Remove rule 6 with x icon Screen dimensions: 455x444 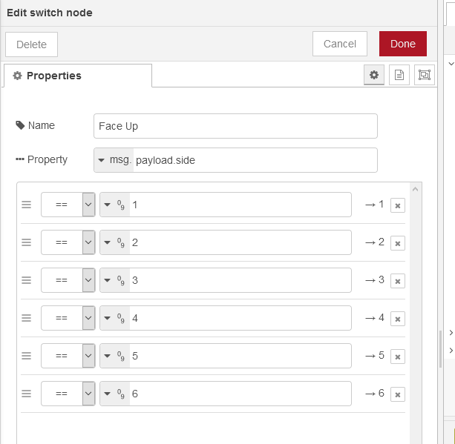(x=398, y=394)
